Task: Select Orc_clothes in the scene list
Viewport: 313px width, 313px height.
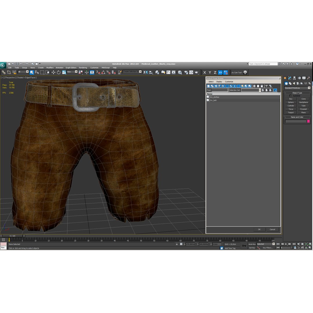Action: pos(243,97)
